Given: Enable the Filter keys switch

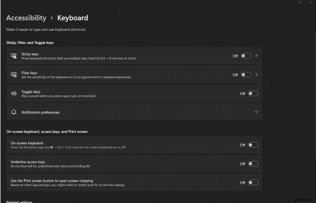Looking at the screenshot, I should 246,75.
